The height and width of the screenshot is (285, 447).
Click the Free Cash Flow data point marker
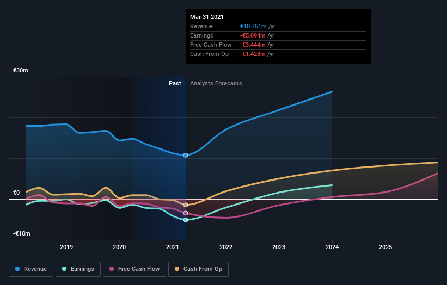(x=186, y=213)
